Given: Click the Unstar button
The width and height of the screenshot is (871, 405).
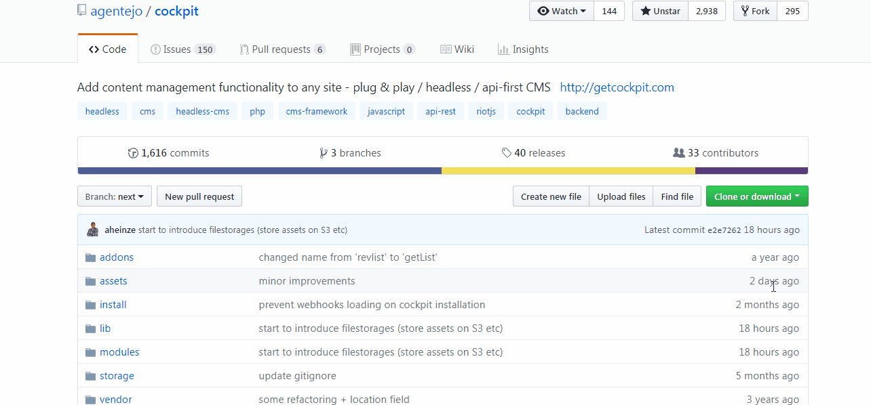Looking at the screenshot, I should point(661,11).
